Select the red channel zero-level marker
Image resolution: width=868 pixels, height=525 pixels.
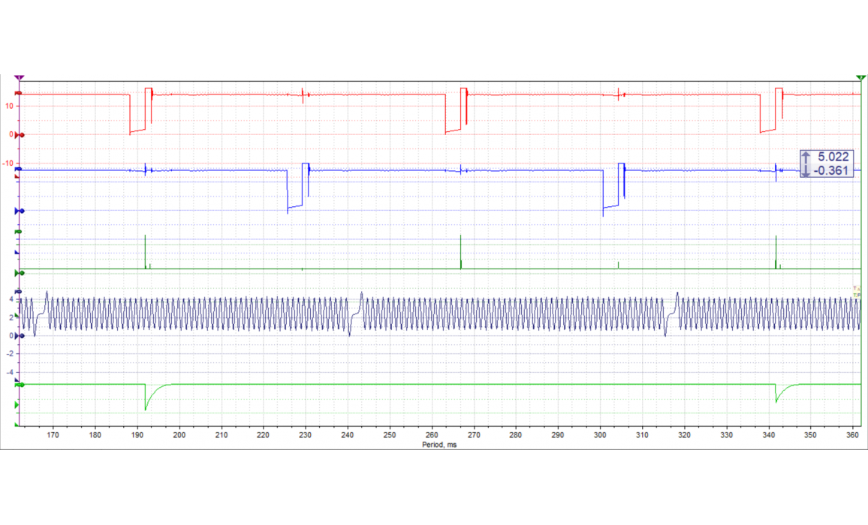coord(21,135)
